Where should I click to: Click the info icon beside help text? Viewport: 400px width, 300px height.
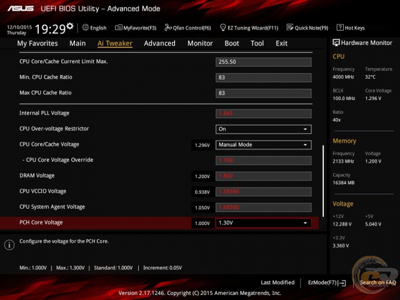pyautogui.click(x=9, y=245)
